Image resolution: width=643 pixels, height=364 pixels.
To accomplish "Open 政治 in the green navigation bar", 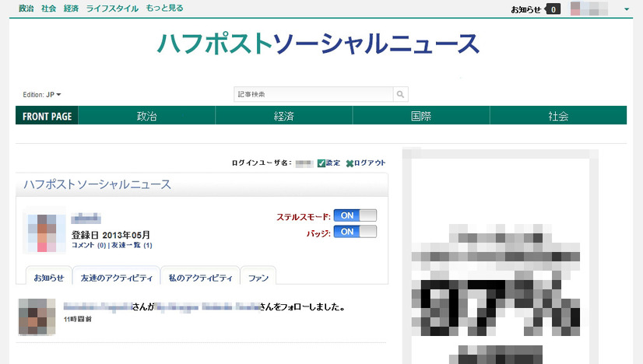I will (x=147, y=116).
